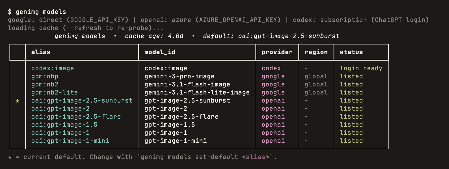Click model_id gpt-image-1 cell
Image resolution: width=449 pixels, height=169 pixels.
click(166, 133)
